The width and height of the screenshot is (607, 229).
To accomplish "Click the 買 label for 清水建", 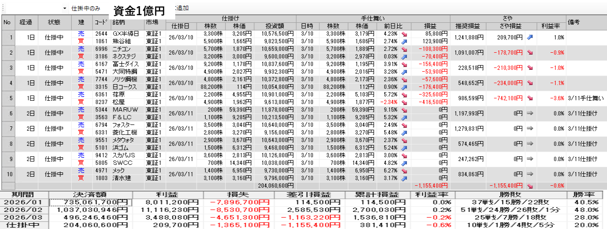I will pos(81,178).
